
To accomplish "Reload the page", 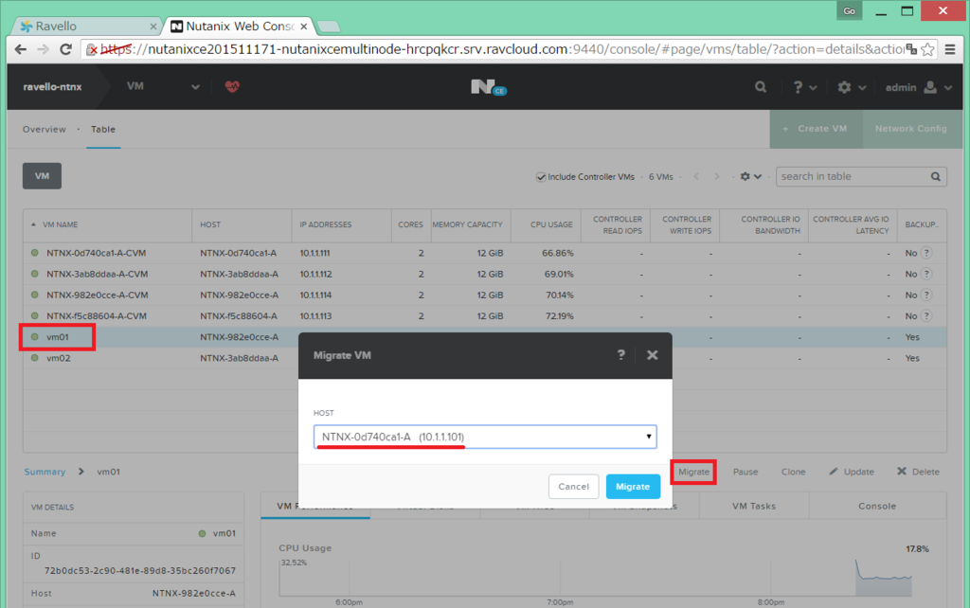I will pos(65,49).
